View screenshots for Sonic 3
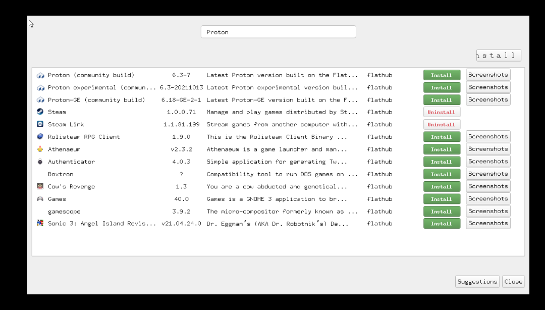Image resolution: width=545 pixels, height=310 pixels. pyautogui.click(x=488, y=223)
